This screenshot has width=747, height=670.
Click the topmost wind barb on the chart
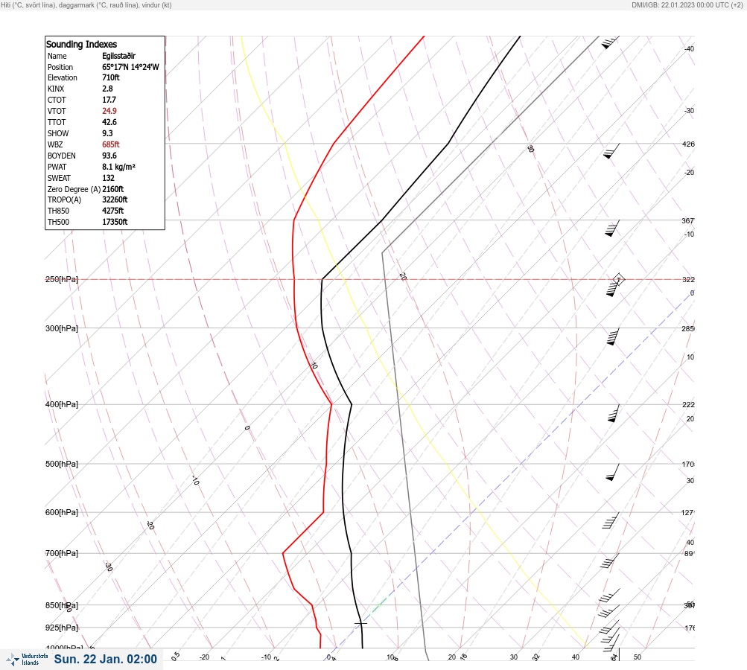610,42
